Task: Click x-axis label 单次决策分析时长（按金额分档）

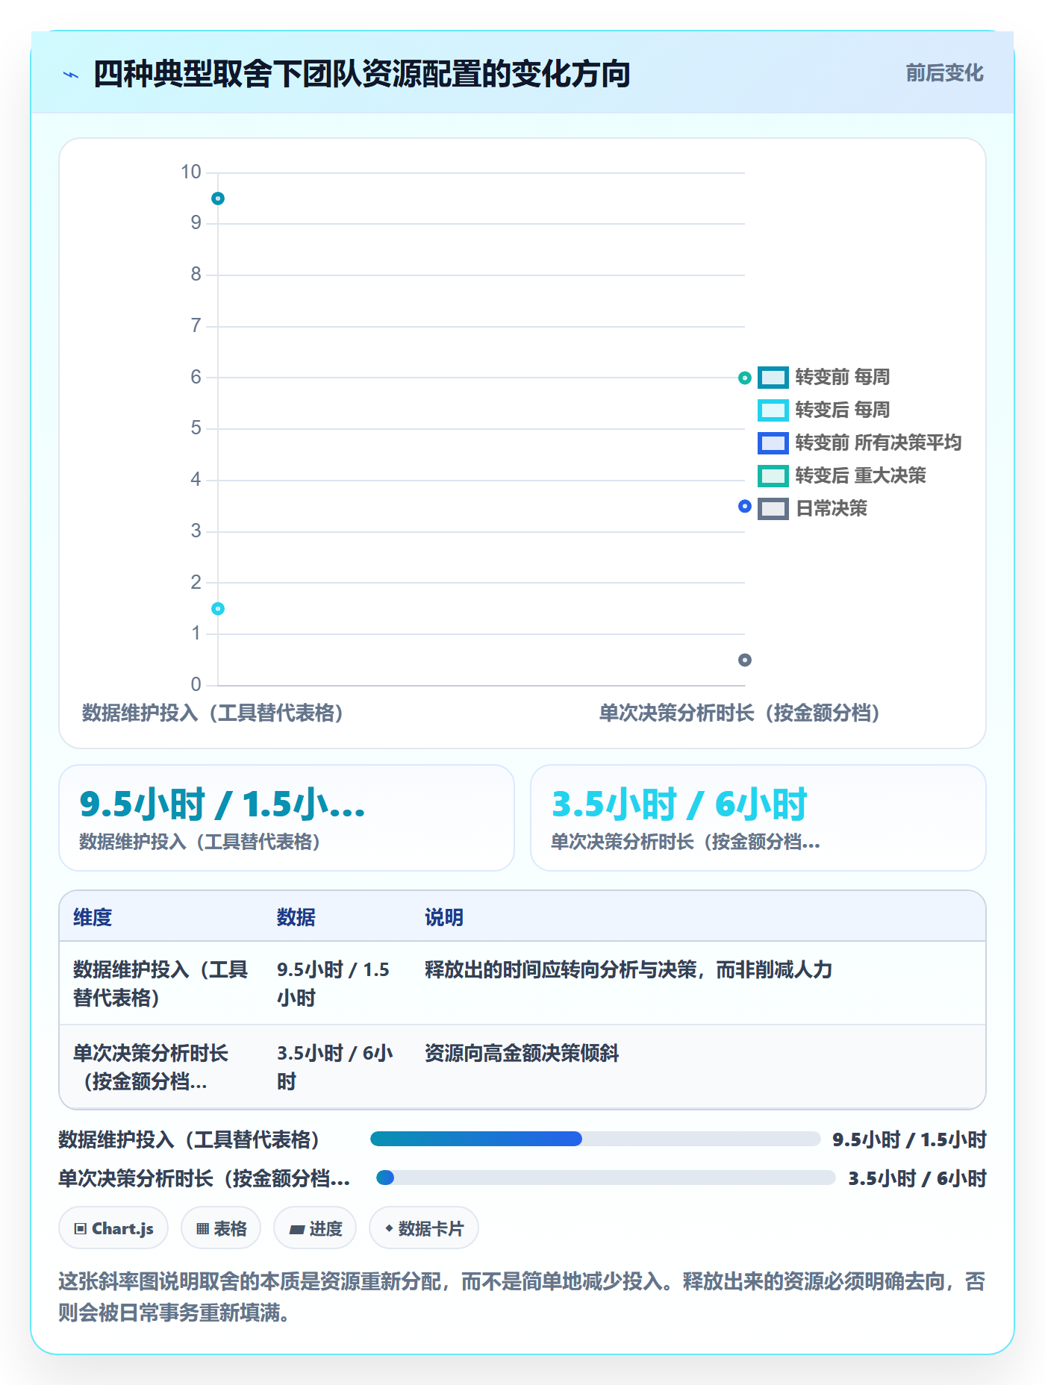Action: pyautogui.click(x=740, y=713)
